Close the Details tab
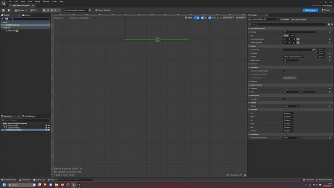Viewport: 334px width, 188px height. (266, 15)
